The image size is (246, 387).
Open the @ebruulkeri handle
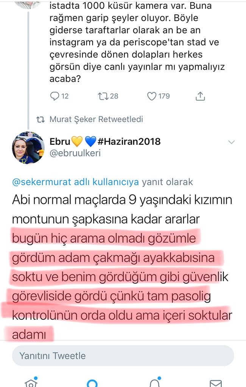(x=75, y=153)
